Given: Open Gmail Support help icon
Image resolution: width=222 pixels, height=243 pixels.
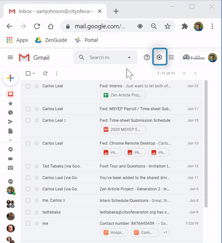Looking at the screenshot, I should pyautogui.click(x=147, y=57).
